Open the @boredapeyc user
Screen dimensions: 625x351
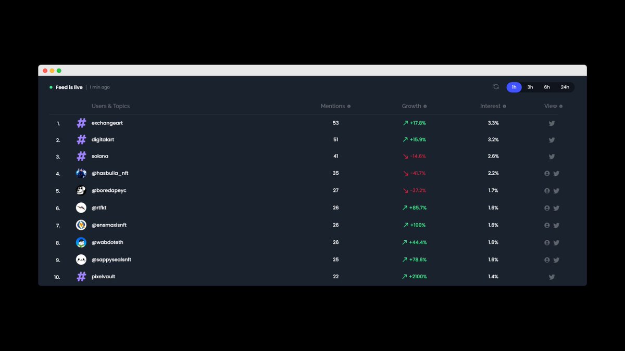(x=109, y=190)
